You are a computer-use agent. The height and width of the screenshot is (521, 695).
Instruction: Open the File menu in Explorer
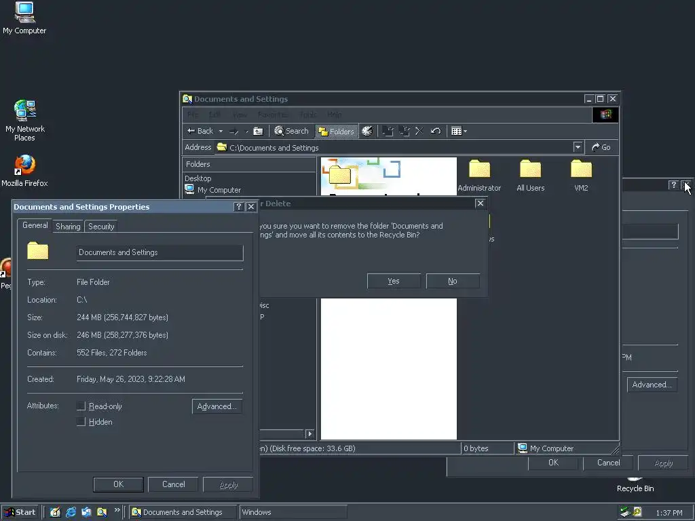(193, 115)
